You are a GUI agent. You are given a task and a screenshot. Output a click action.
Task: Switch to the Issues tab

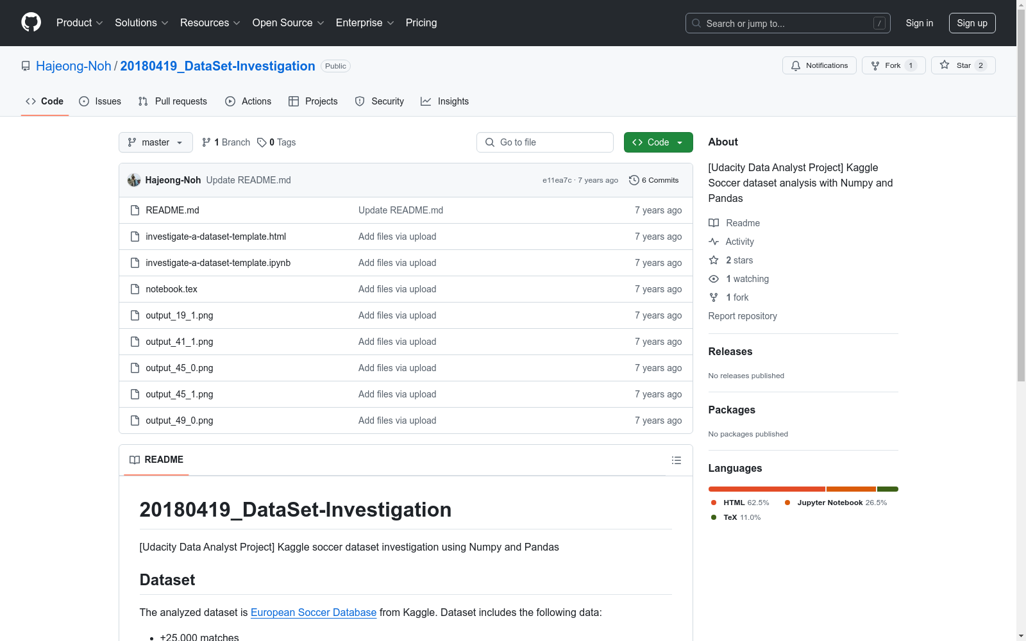(100, 101)
